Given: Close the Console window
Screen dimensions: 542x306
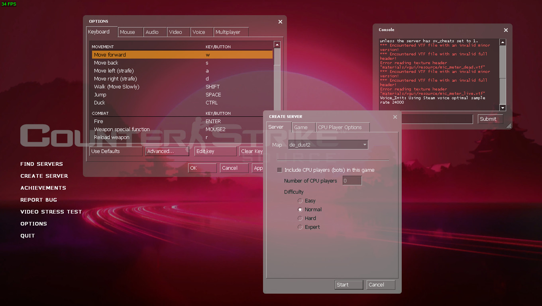Looking at the screenshot, I should tap(506, 30).
